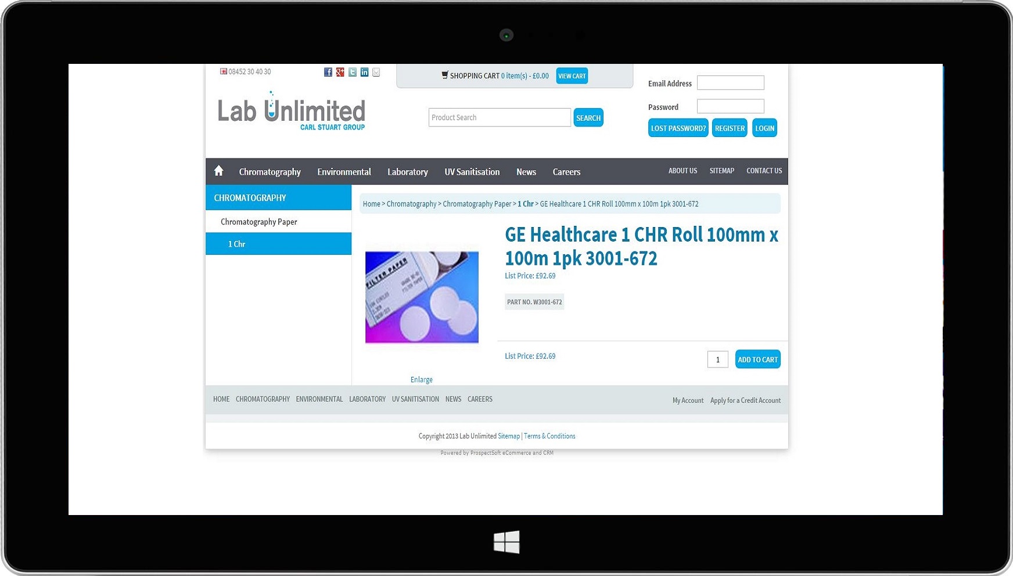Open the Twitter social icon
This screenshot has width=1013, height=576.
pos(353,72)
